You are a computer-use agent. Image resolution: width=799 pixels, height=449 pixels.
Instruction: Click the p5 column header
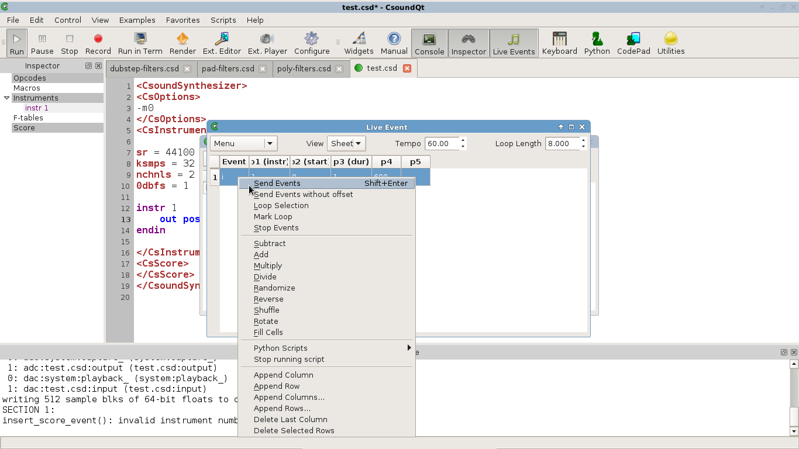click(415, 161)
